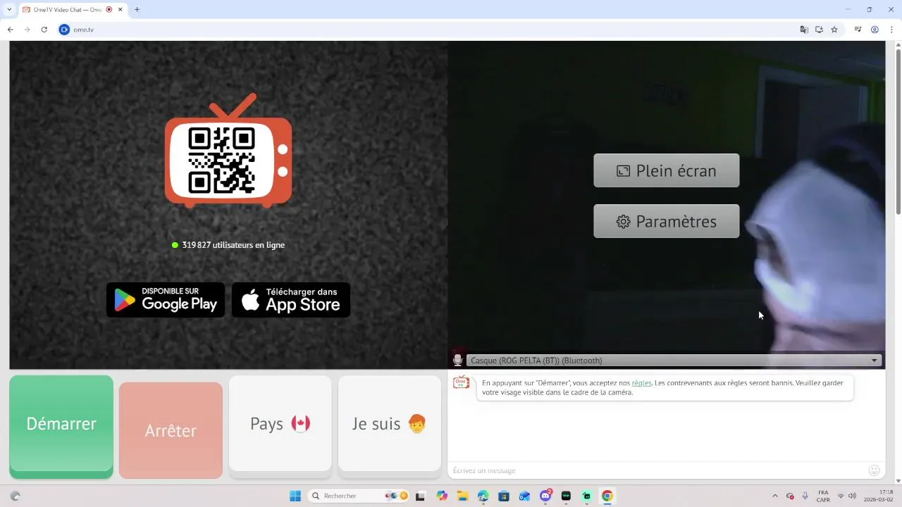Image resolution: width=902 pixels, height=507 pixels.
Task: Open the Chrome three-dot menu
Action: [x=891, y=30]
